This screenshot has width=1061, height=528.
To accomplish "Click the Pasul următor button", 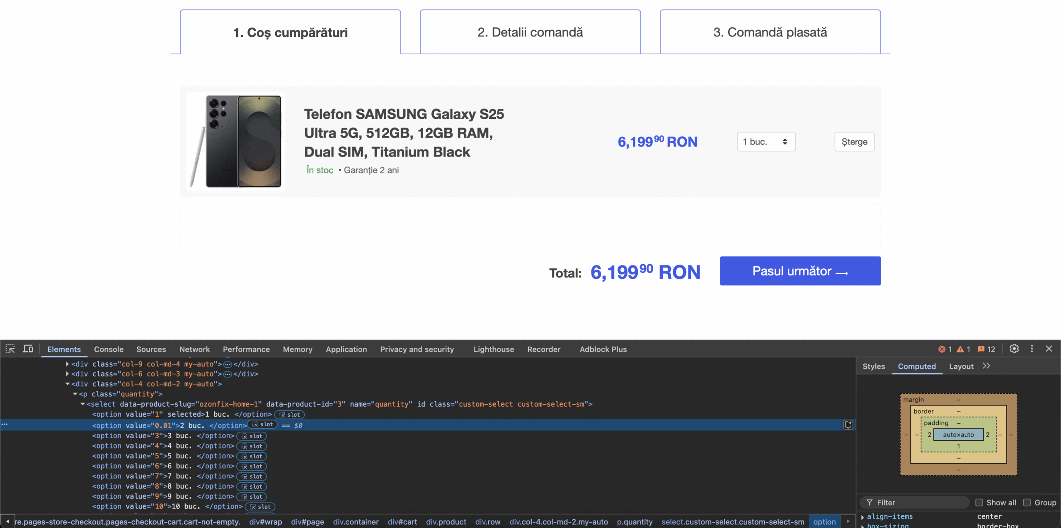I will pyautogui.click(x=800, y=271).
